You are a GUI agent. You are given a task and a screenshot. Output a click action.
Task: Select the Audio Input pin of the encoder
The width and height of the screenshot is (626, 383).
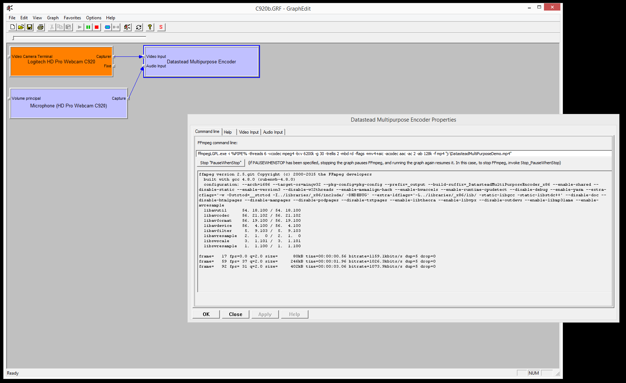tap(143, 66)
